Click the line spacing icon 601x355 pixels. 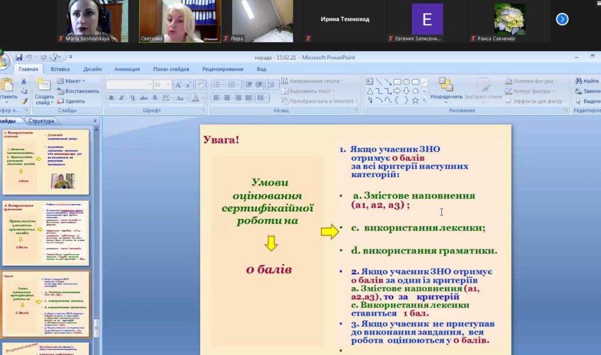click(x=271, y=84)
